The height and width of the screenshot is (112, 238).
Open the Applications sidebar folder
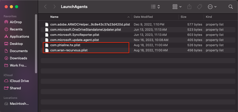(19, 36)
